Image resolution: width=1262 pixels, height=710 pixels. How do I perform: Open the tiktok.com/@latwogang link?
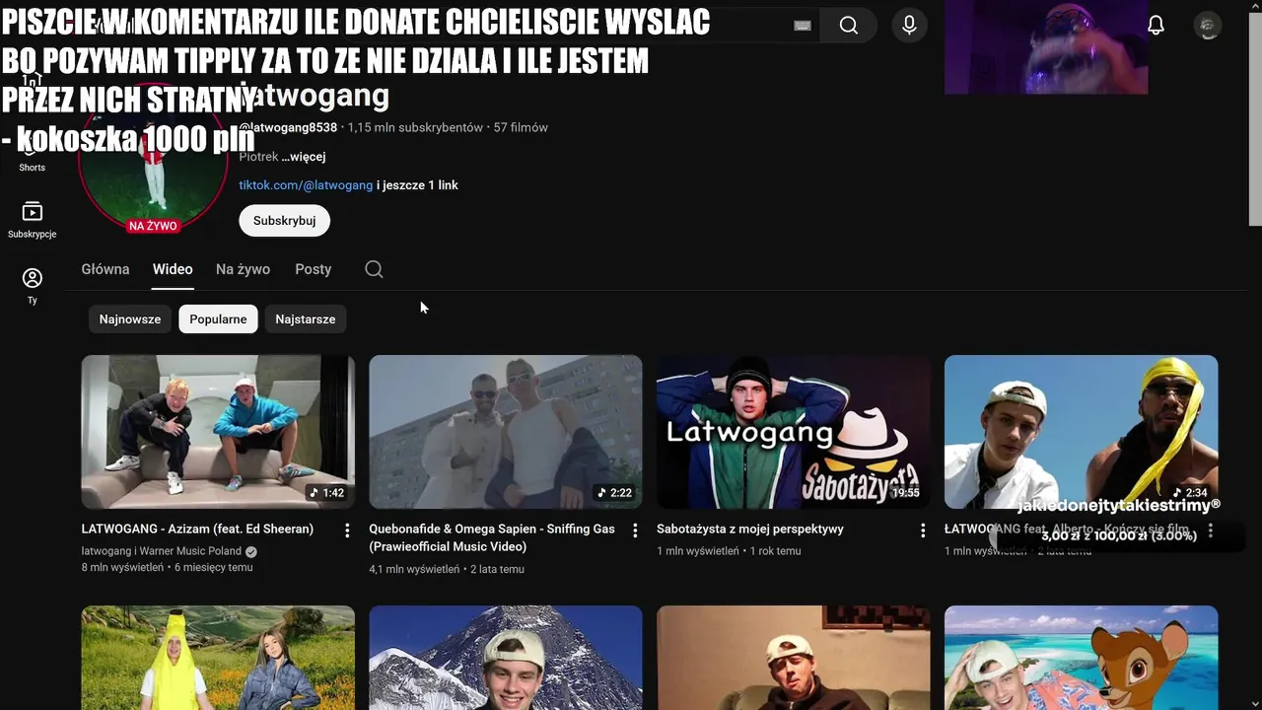click(x=306, y=185)
